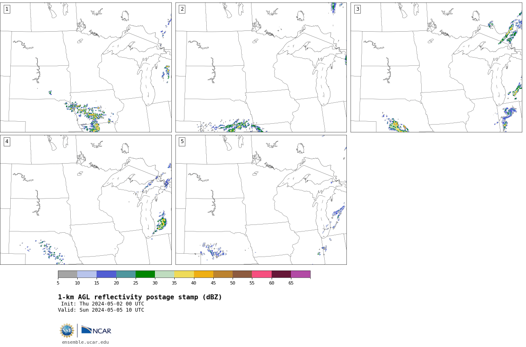
Task: Click the Valid time Sun 2024-05-05 text
Action: coord(101,310)
